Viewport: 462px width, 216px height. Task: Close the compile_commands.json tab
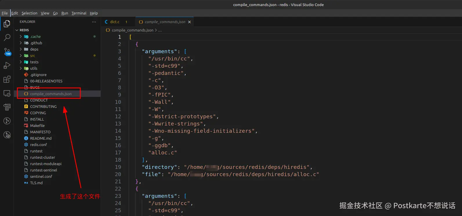[190, 22]
